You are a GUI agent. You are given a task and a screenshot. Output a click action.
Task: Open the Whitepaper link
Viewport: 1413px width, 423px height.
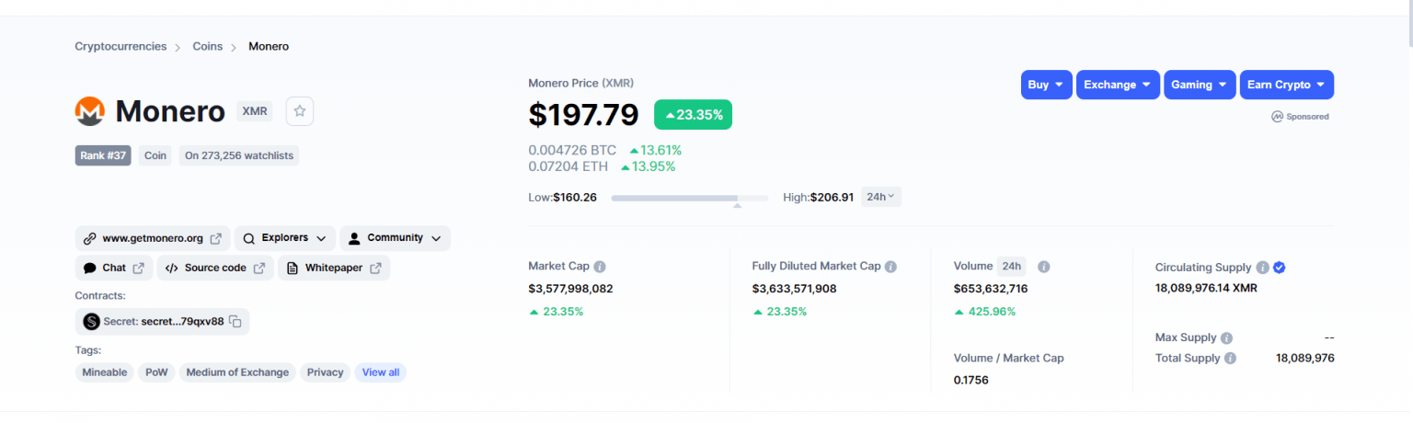click(334, 269)
